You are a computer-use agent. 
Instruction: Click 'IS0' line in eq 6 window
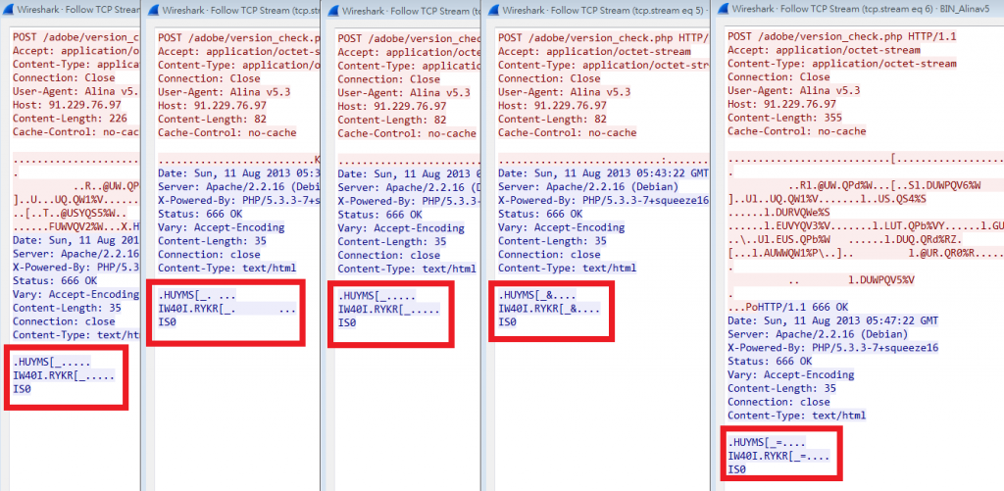tap(737, 469)
